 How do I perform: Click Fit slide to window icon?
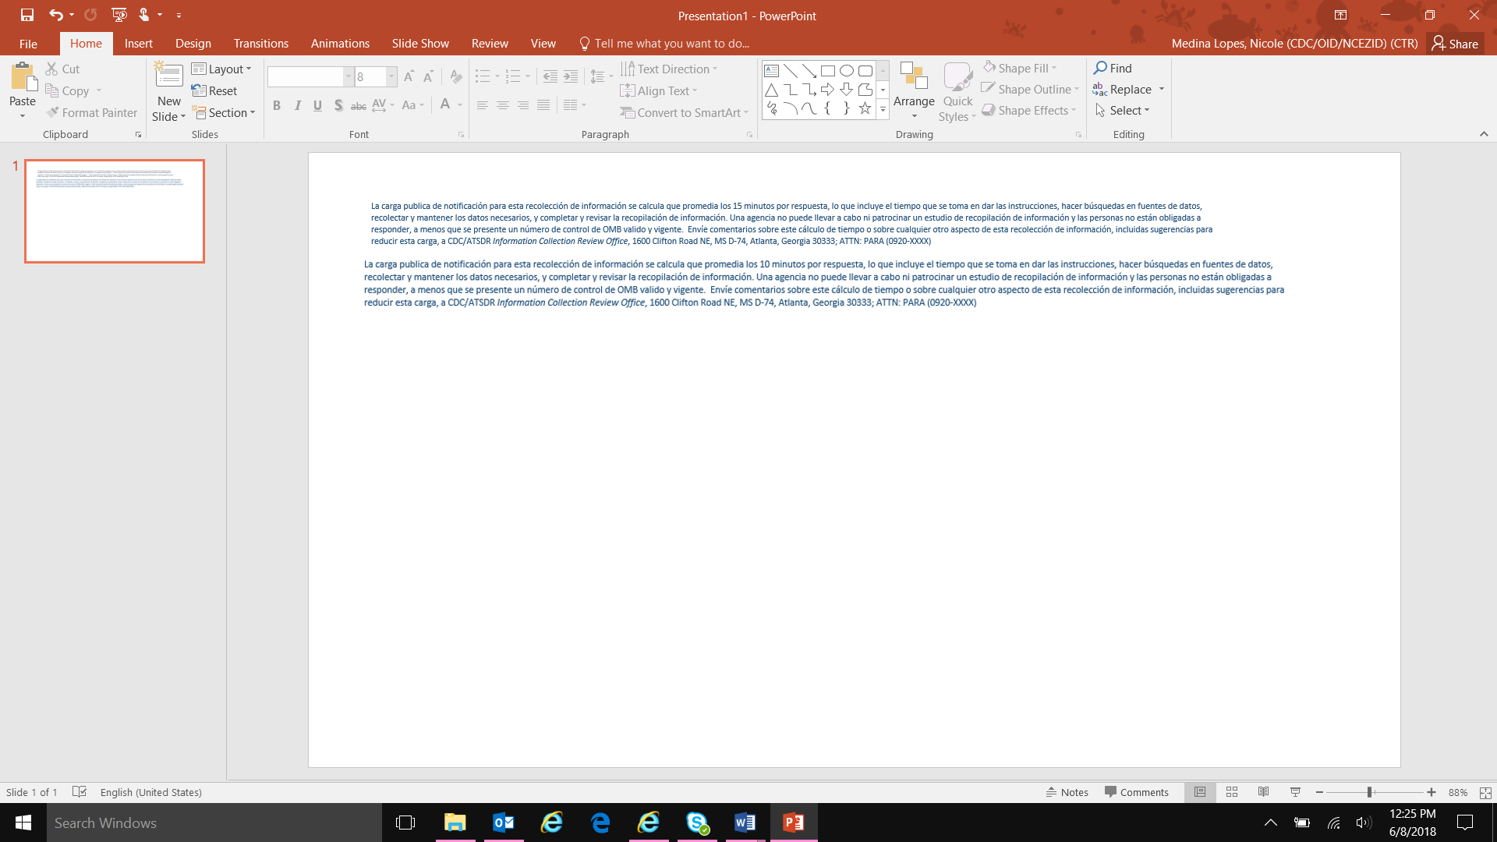coord(1485,792)
